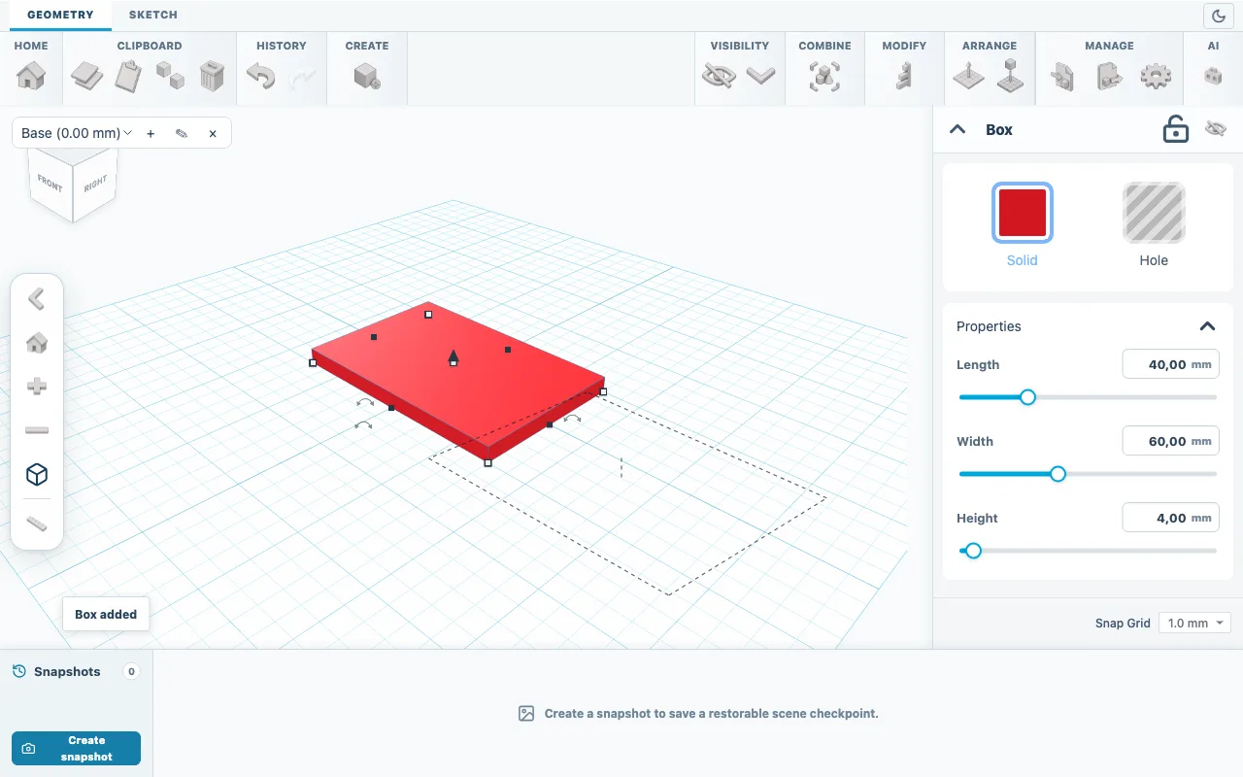Click the Delete trash can icon

point(213,76)
